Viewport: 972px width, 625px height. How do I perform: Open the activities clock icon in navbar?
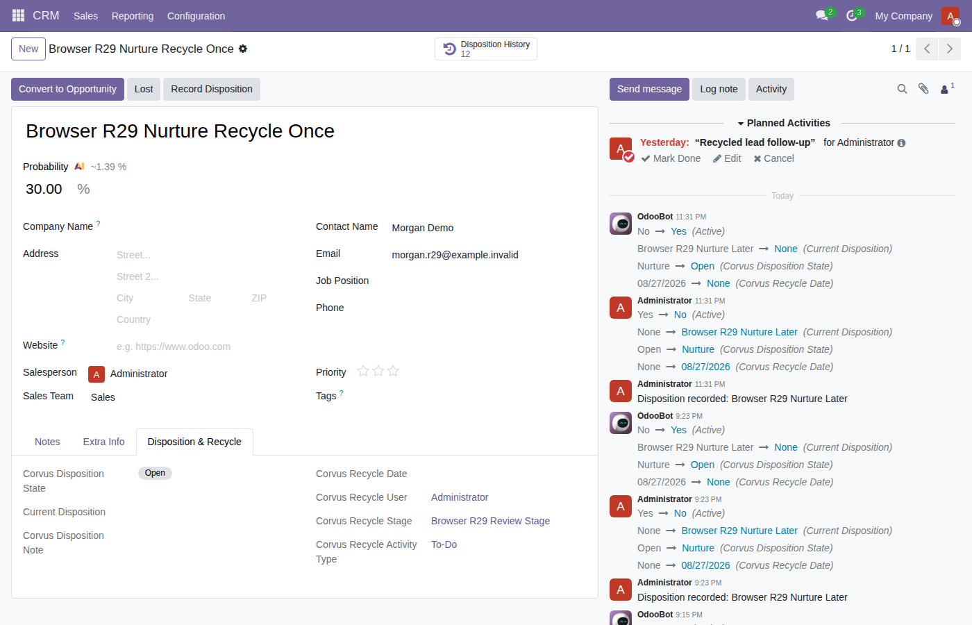852,15
